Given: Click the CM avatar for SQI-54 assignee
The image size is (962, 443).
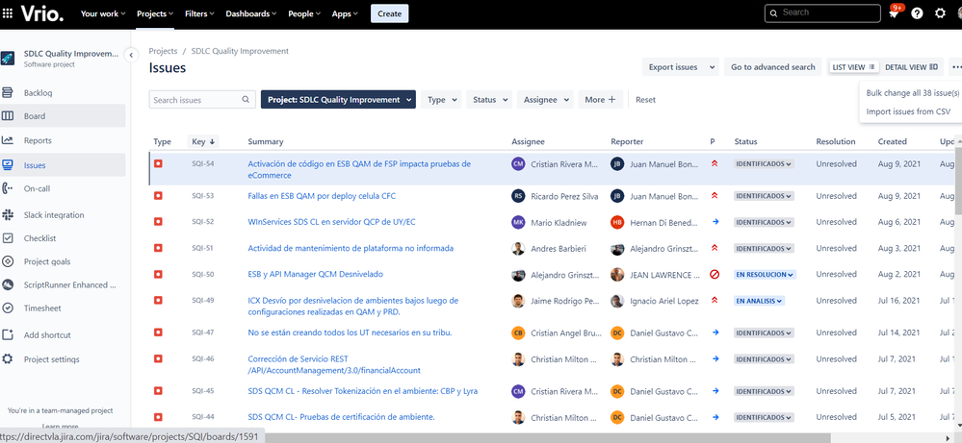Looking at the screenshot, I should pyautogui.click(x=518, y=164).
